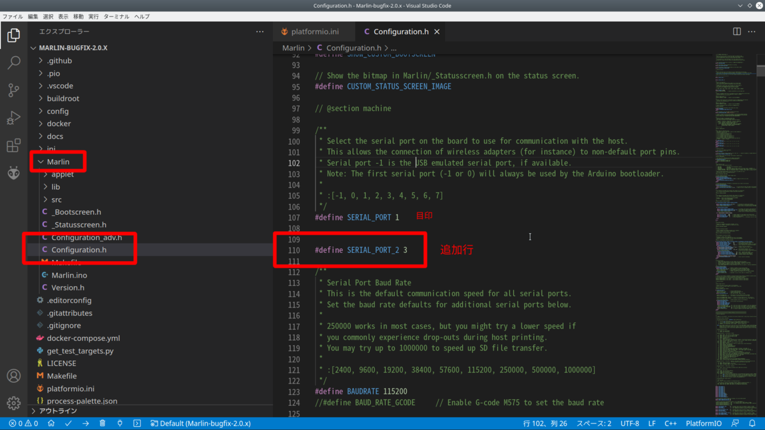Open the 選択 menu
This screenshot has height=430, width=765.
(x=48, y=16)
